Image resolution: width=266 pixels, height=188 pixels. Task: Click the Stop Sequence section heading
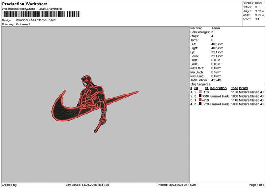pos(201,84)
